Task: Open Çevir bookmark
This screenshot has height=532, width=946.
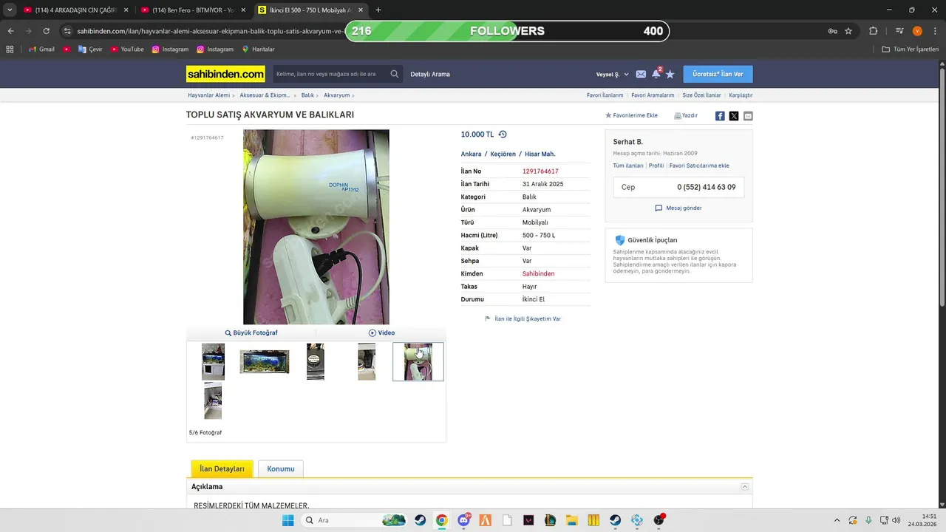Action: click(89, 50)
